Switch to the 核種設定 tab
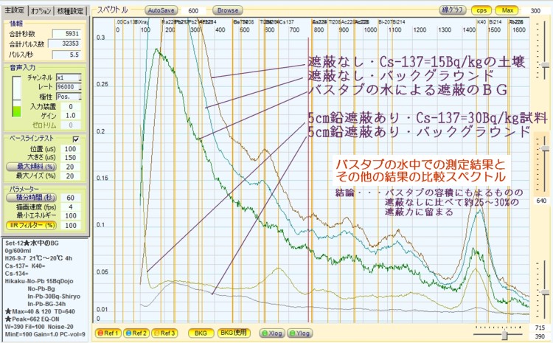 70,11
